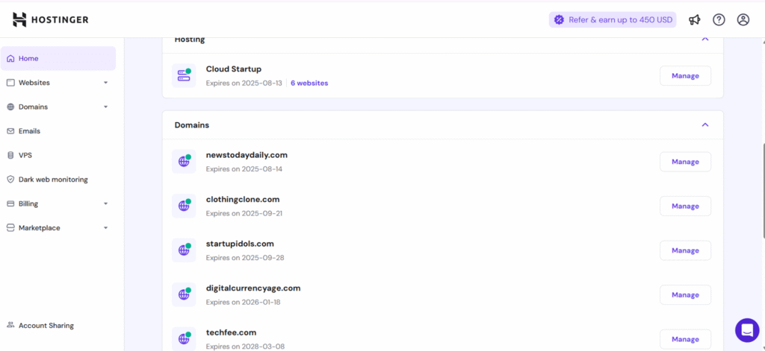Click the Websites sidebar icon

coord(10,83)
